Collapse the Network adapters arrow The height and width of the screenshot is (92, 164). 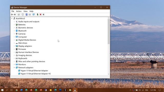[14, 67]
